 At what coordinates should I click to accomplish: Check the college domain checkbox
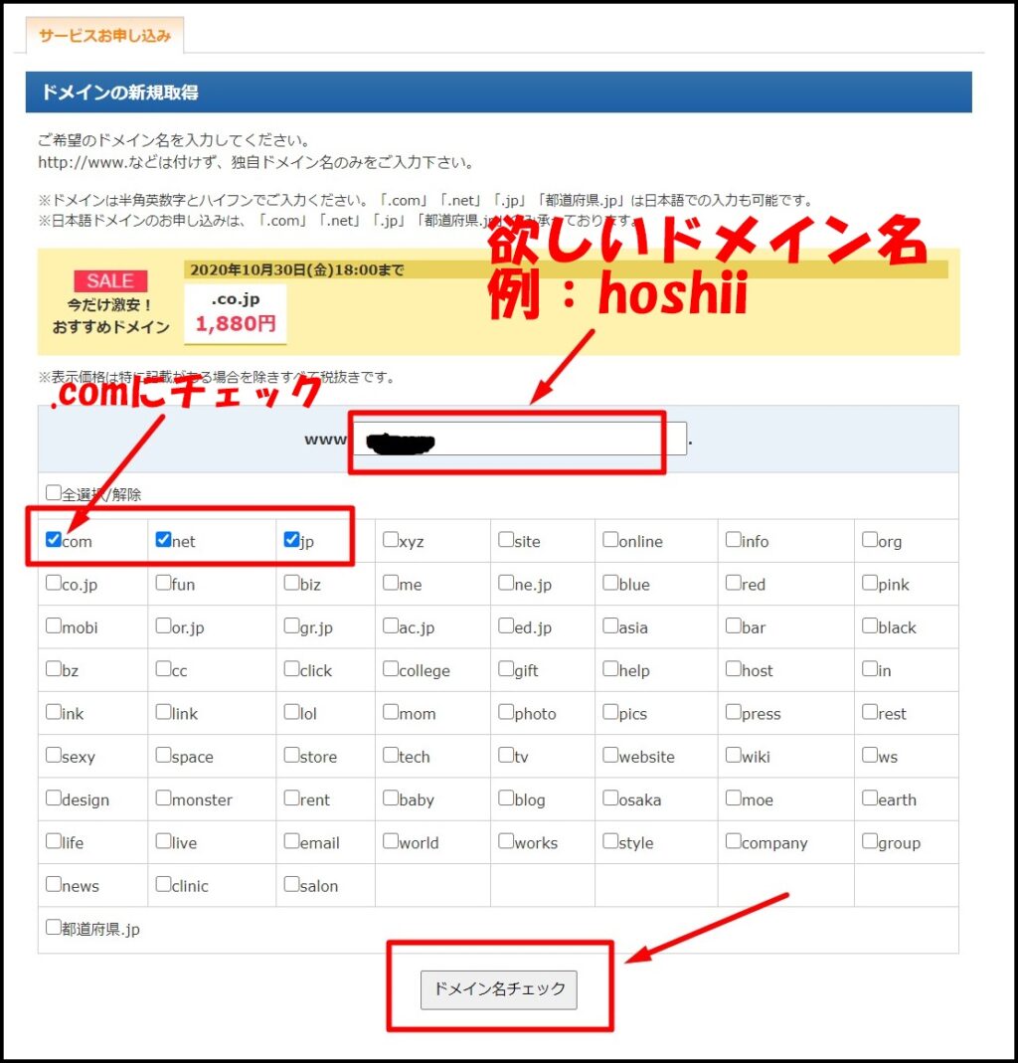pyautogui.click(x=391, y=668)
